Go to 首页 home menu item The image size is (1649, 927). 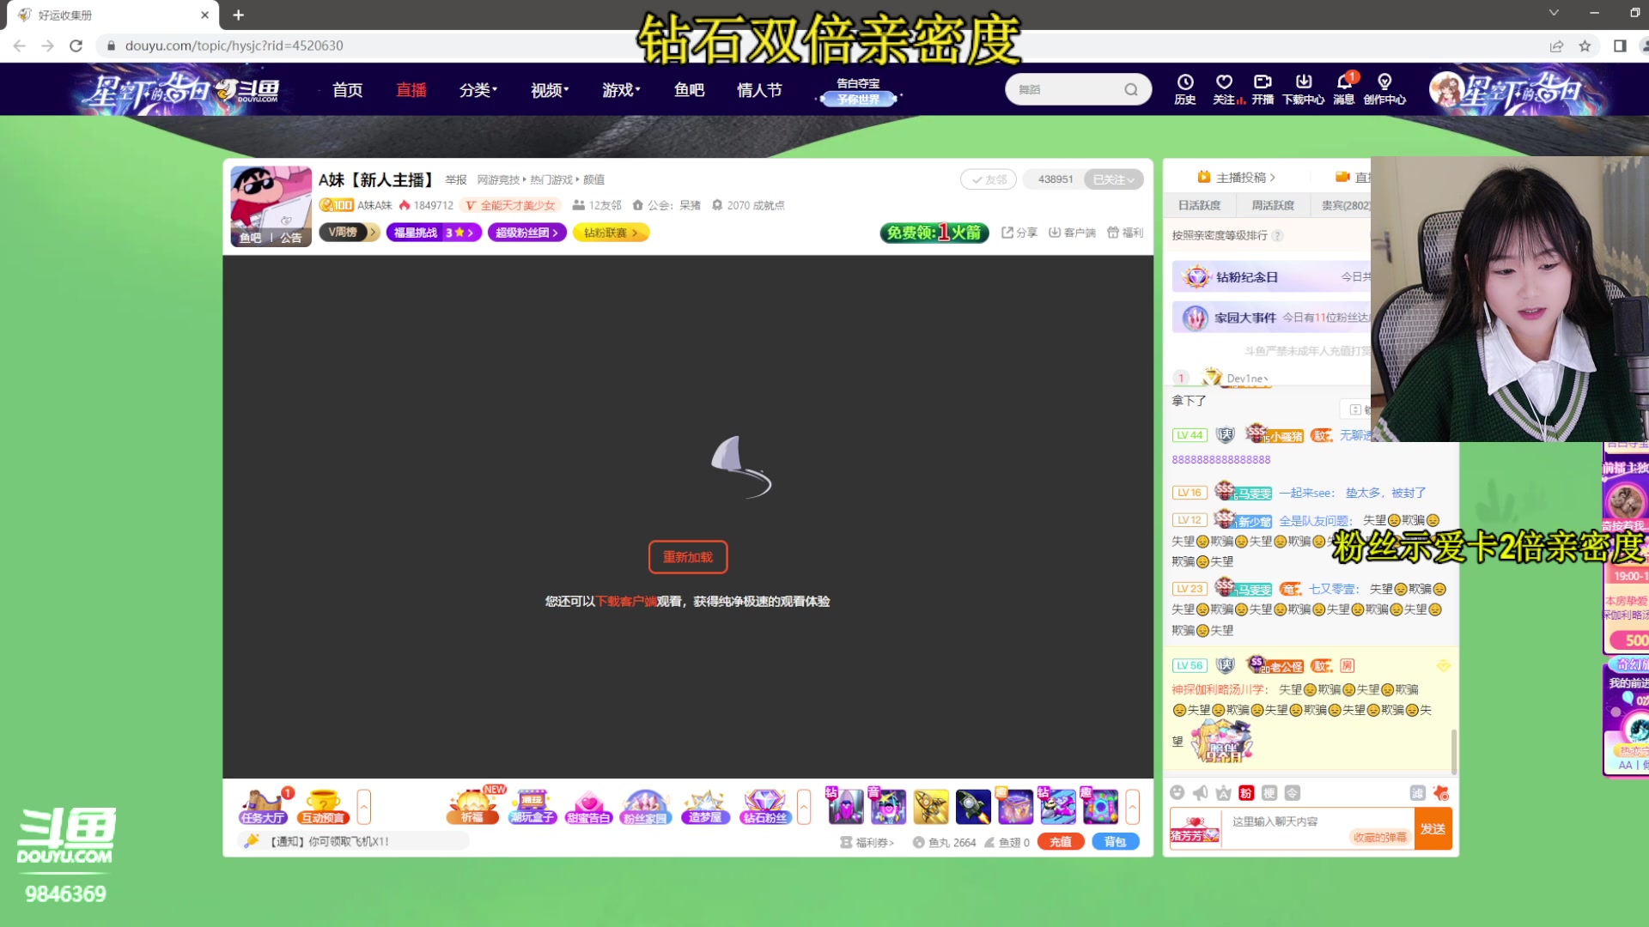[348, 90]
